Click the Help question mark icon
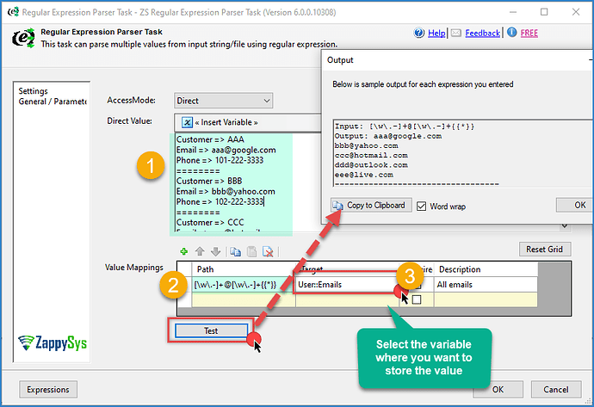The image size is (594, 407). [419, 33]
